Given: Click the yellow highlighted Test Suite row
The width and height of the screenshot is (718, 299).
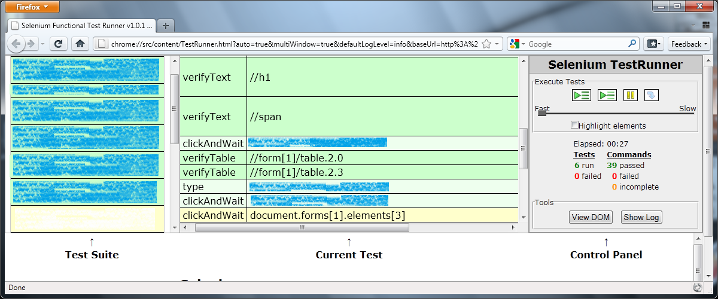Looking at the screenshot, I should coord(87,219).
